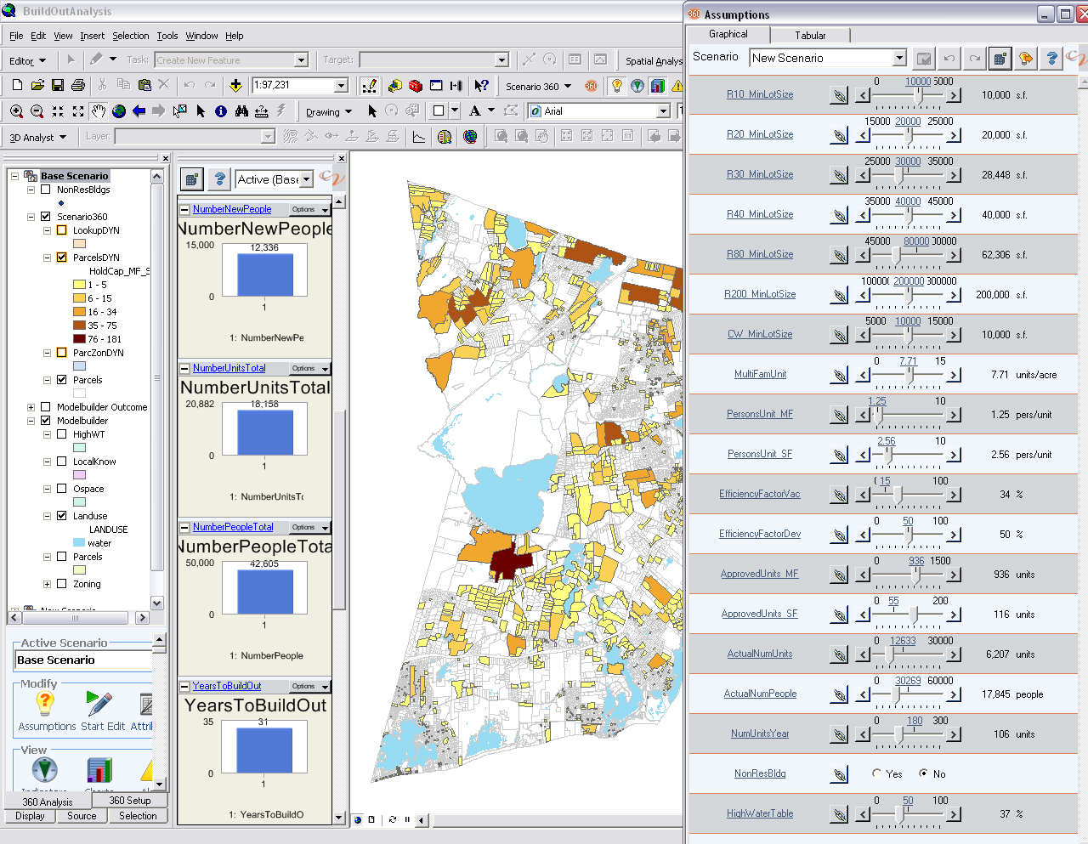Switch to the Tabular tab
Image resolution: width=1088 pixels, height=844 pixels.
(810, 35)
